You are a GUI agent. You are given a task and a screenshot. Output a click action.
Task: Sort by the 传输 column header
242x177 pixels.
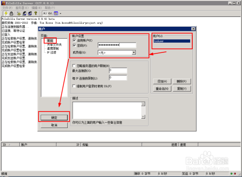112,145
